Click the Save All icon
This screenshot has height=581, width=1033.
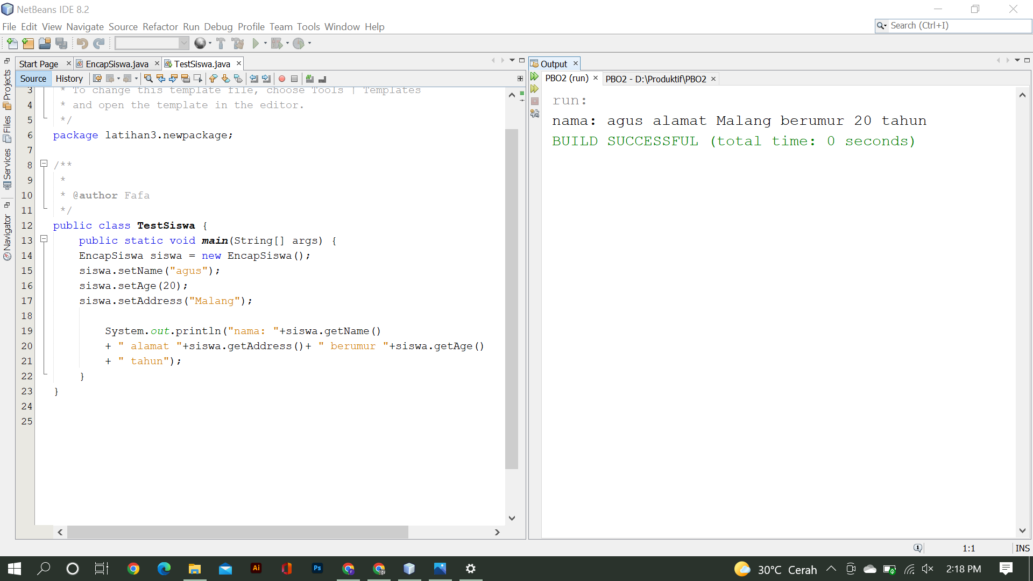pyautogui.click(x=61, y=43)
